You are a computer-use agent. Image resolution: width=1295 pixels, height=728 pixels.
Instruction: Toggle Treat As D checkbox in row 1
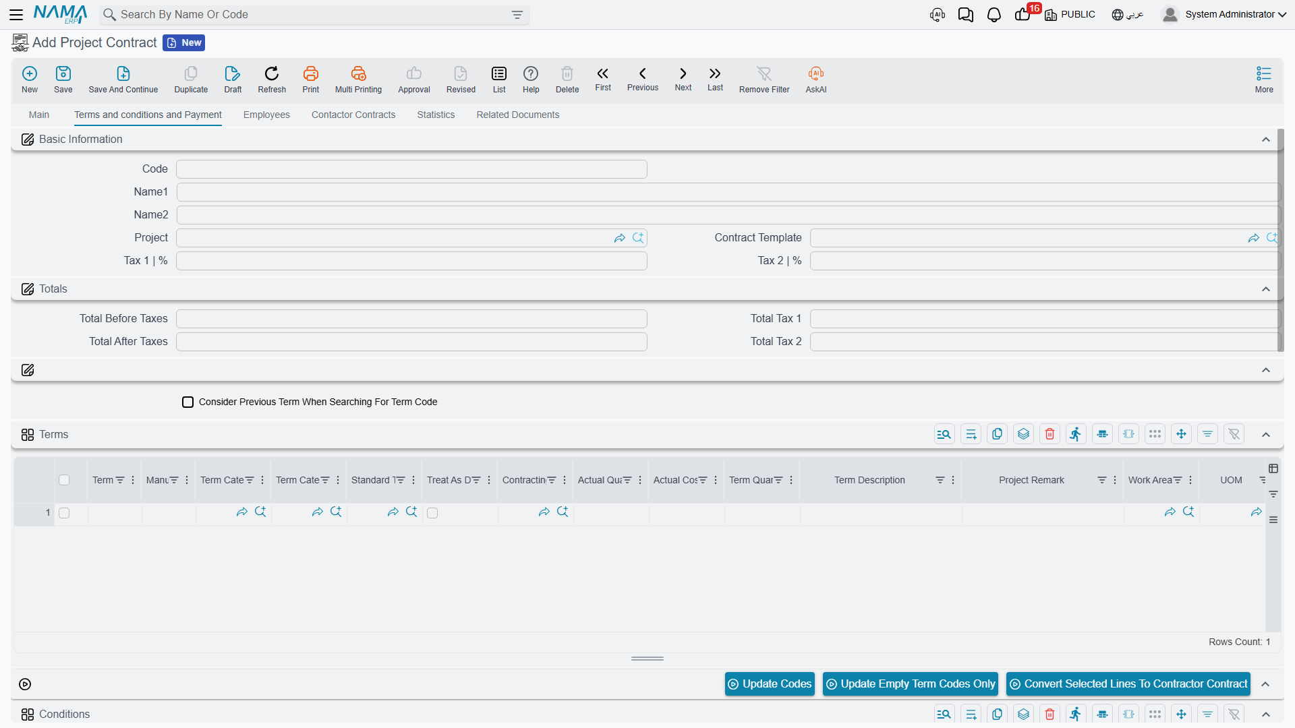432,513
